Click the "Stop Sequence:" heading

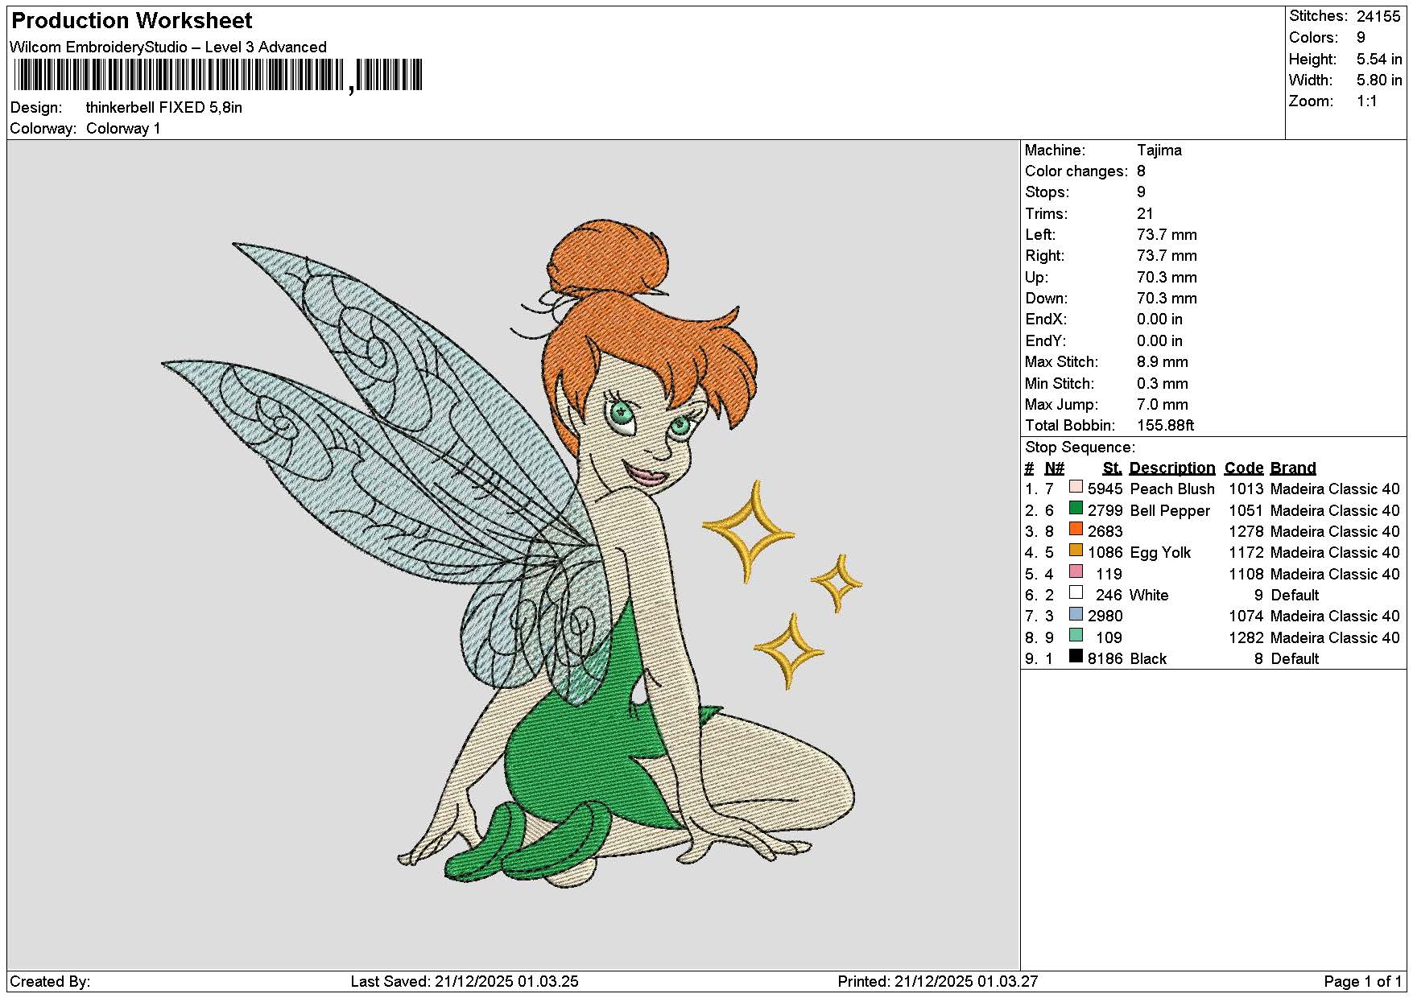click(1080, 447)
